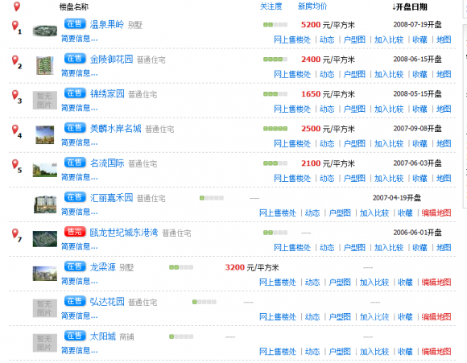Click the 在售 badge beside 汇丽嘉禾园
Image resolution: width=467 pixels, height=363 pixels.
tap(75, 197)
